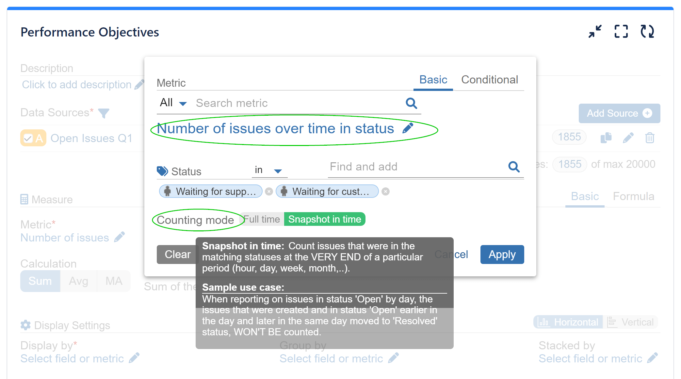Edit the Open Issues Q1 source with pencil icon
The height and width of the screenshot is (379, 681).
click(x=628, y=138)
